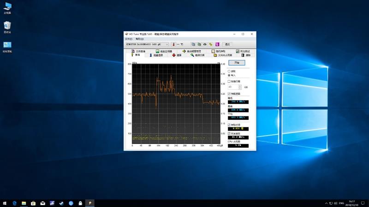
Task: Open options via the yellow tool icon
Action: pyautogui.click(x=211, y=44)
